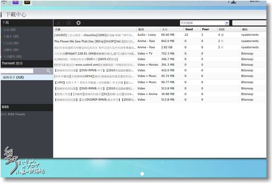The height and width of the screenshot is (183, 272).
Task: Open the settings gear in toolbar
Action: 78,23
